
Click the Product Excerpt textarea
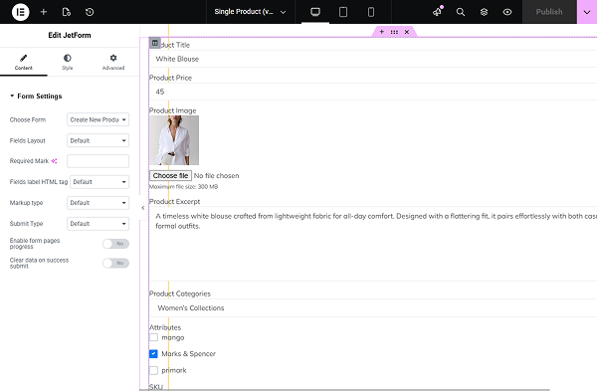coord(373,244)
